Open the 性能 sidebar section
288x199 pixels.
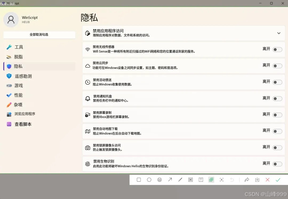pos(39,95)
